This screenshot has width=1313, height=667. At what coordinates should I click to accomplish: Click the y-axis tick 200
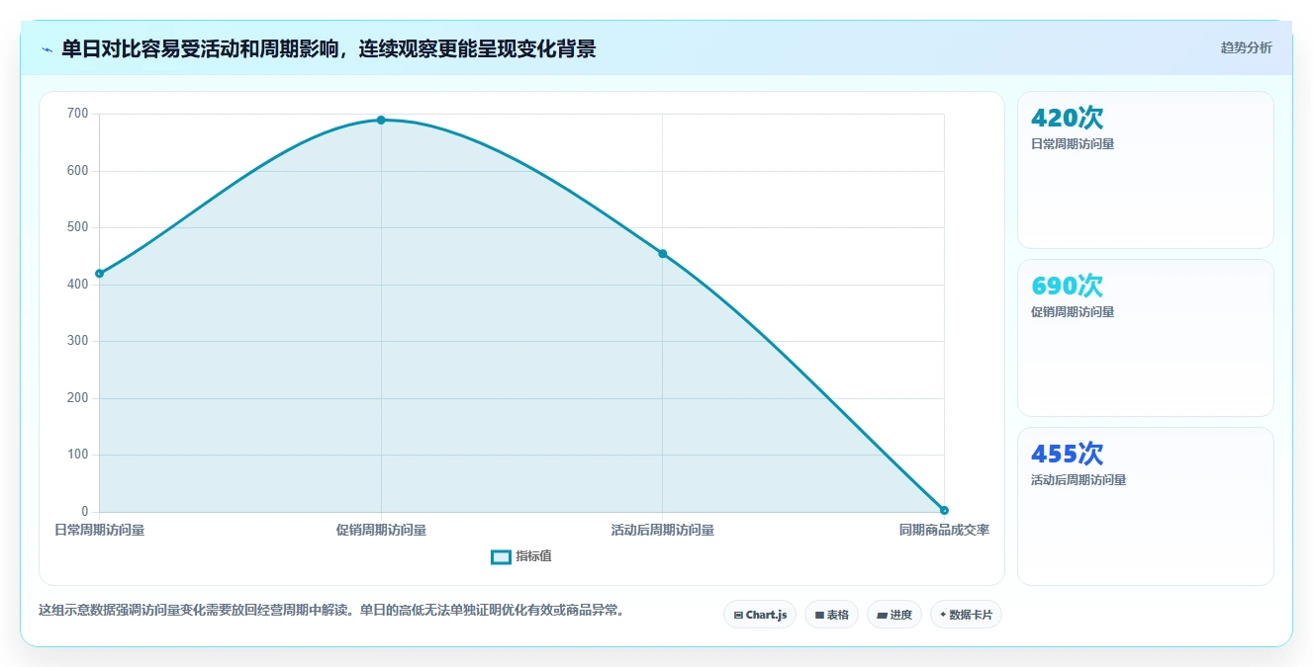point(78,397)
